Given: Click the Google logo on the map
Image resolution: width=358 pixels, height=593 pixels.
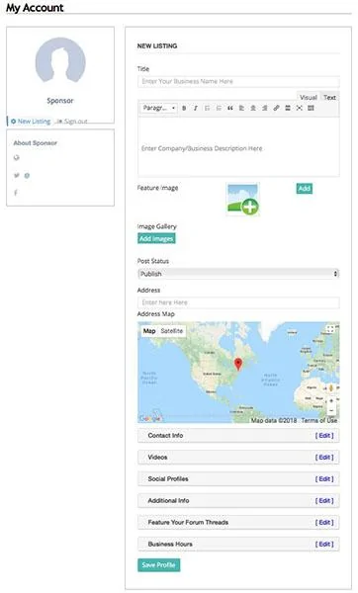Looking at the screenshot, I should (150, 418).
